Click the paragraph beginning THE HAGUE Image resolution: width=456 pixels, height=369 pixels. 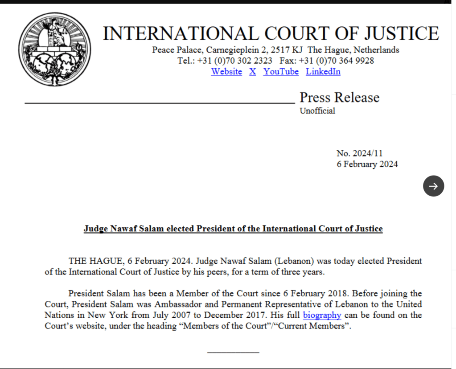[233, 266]
